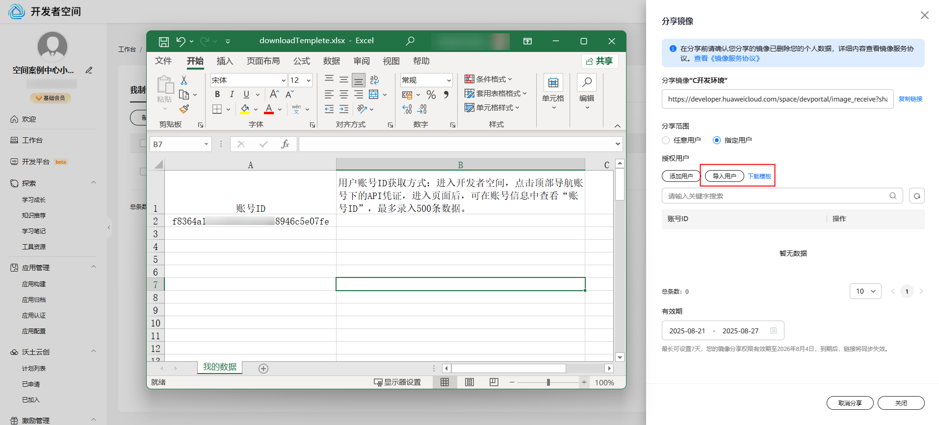Click 下载模板 link
The image size is (939, 425).
(759, 176)
